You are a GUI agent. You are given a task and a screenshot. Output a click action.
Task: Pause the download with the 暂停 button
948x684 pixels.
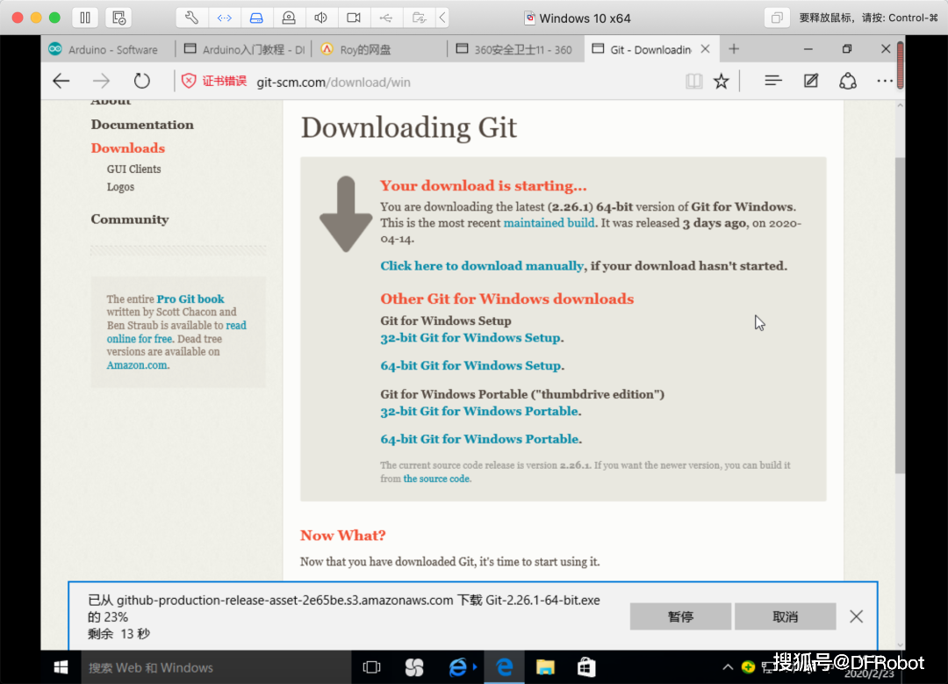(x=680, y=616)
